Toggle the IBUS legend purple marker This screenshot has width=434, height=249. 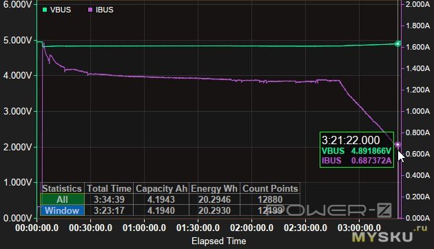(x=90, y=10)
